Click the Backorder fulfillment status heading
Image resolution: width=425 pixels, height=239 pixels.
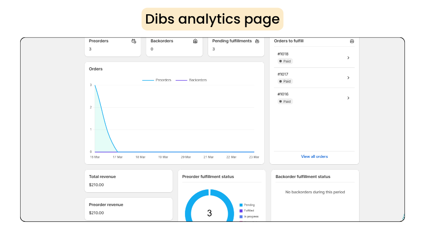pyautogui.click(x=303, y=177)
